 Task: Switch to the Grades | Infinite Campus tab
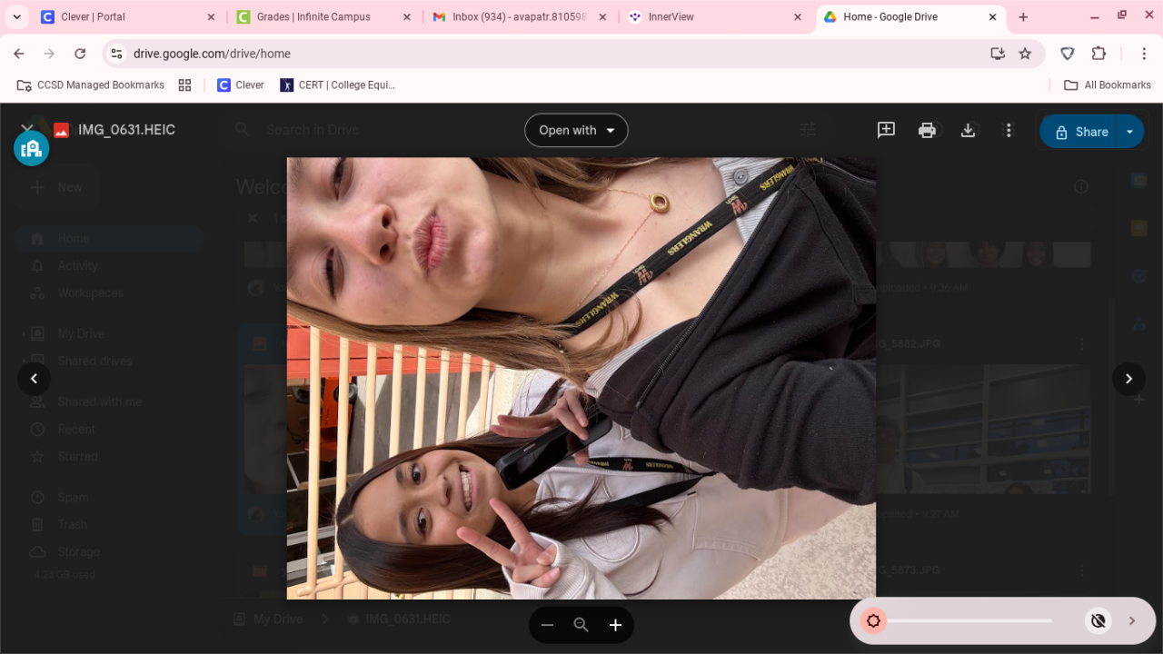click(x=323, y=17)
